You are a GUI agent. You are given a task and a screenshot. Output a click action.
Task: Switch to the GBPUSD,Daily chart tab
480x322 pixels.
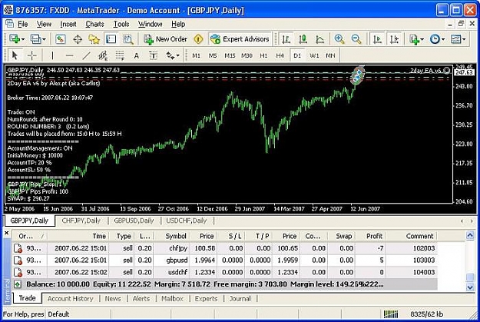134,221
